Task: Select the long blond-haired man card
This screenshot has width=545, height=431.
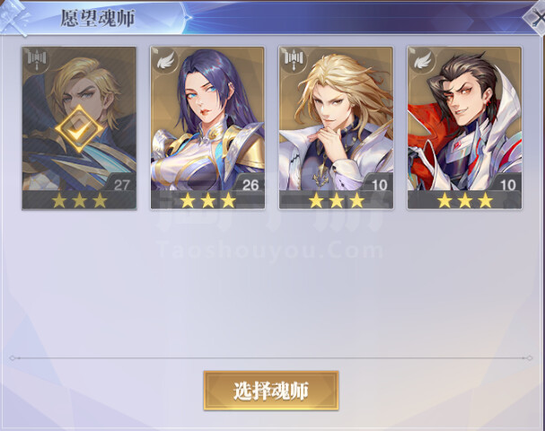Action: click(336, 128)
